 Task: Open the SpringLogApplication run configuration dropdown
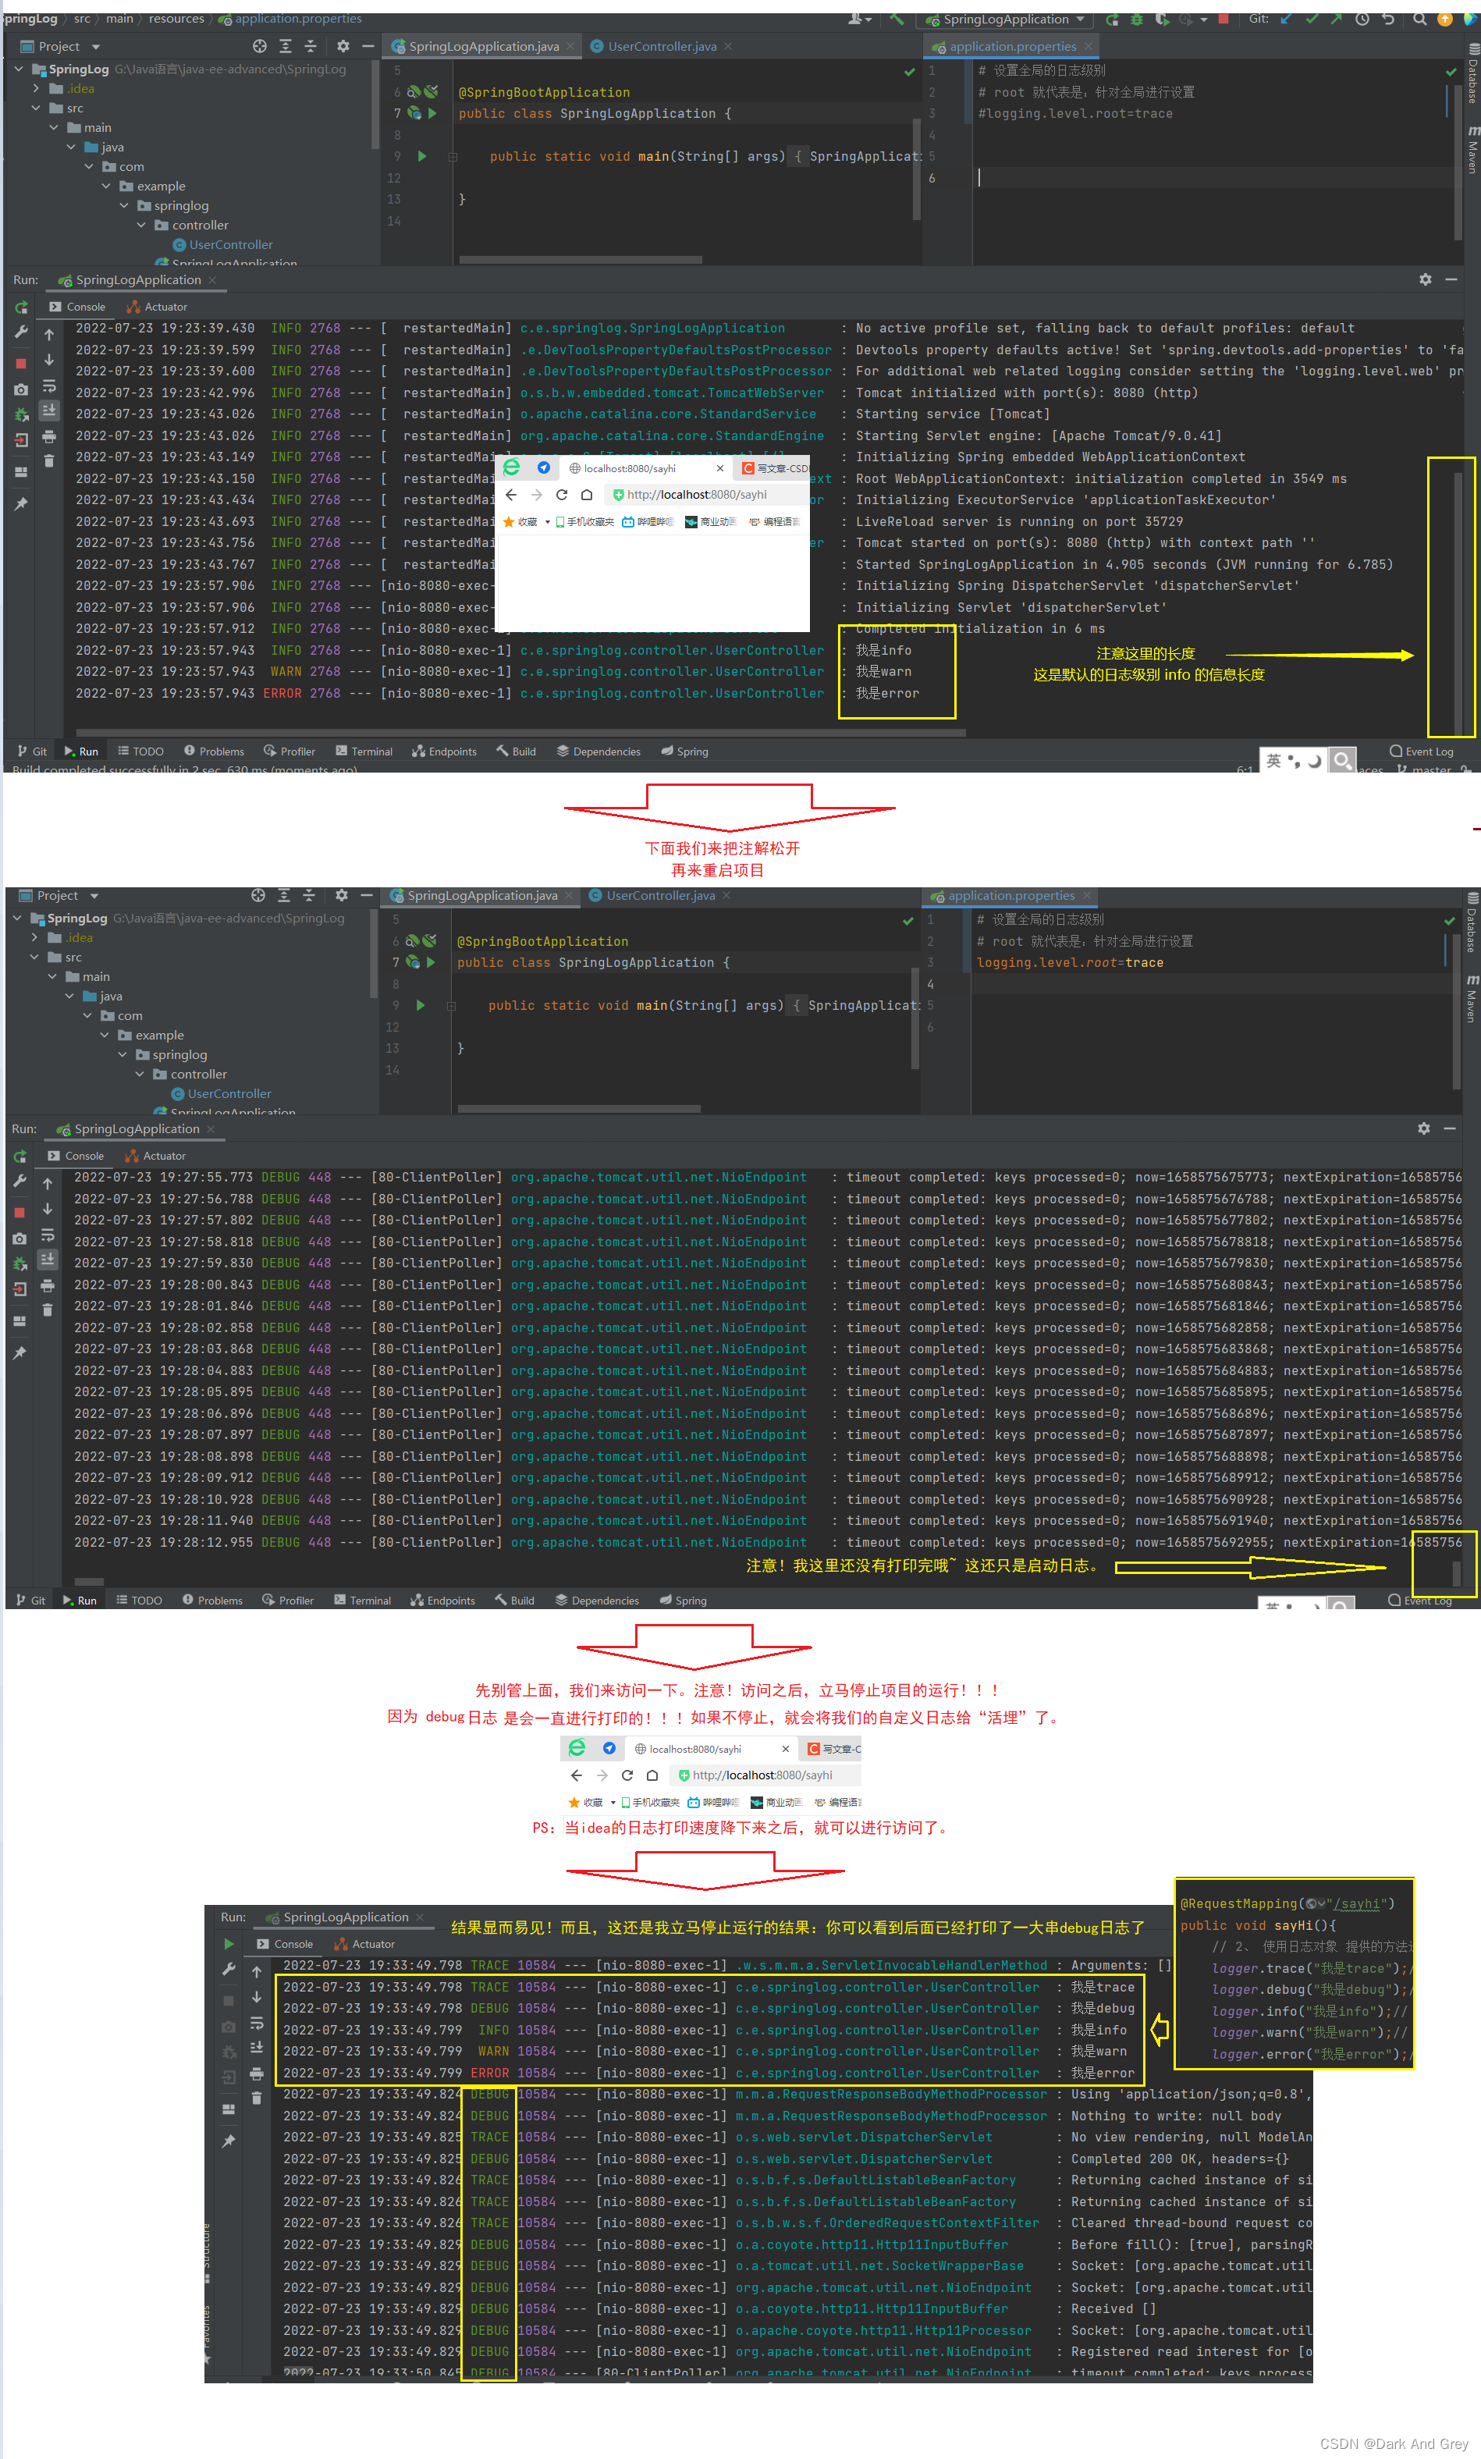pyautogui.click(x=1006, y=19)
